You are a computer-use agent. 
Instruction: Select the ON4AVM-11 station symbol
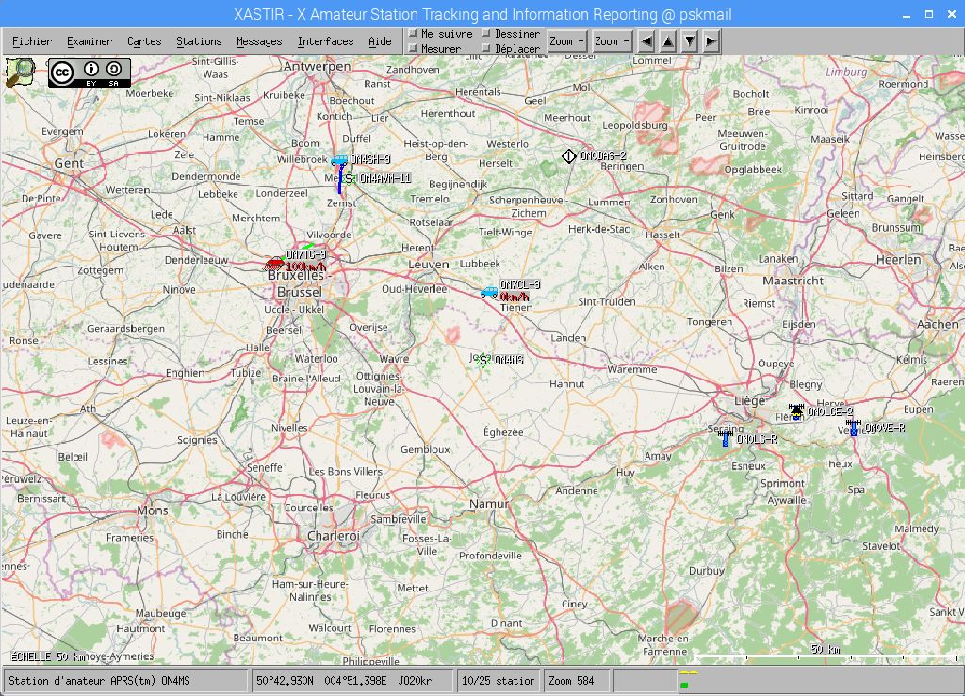click(x=349, y=179)
